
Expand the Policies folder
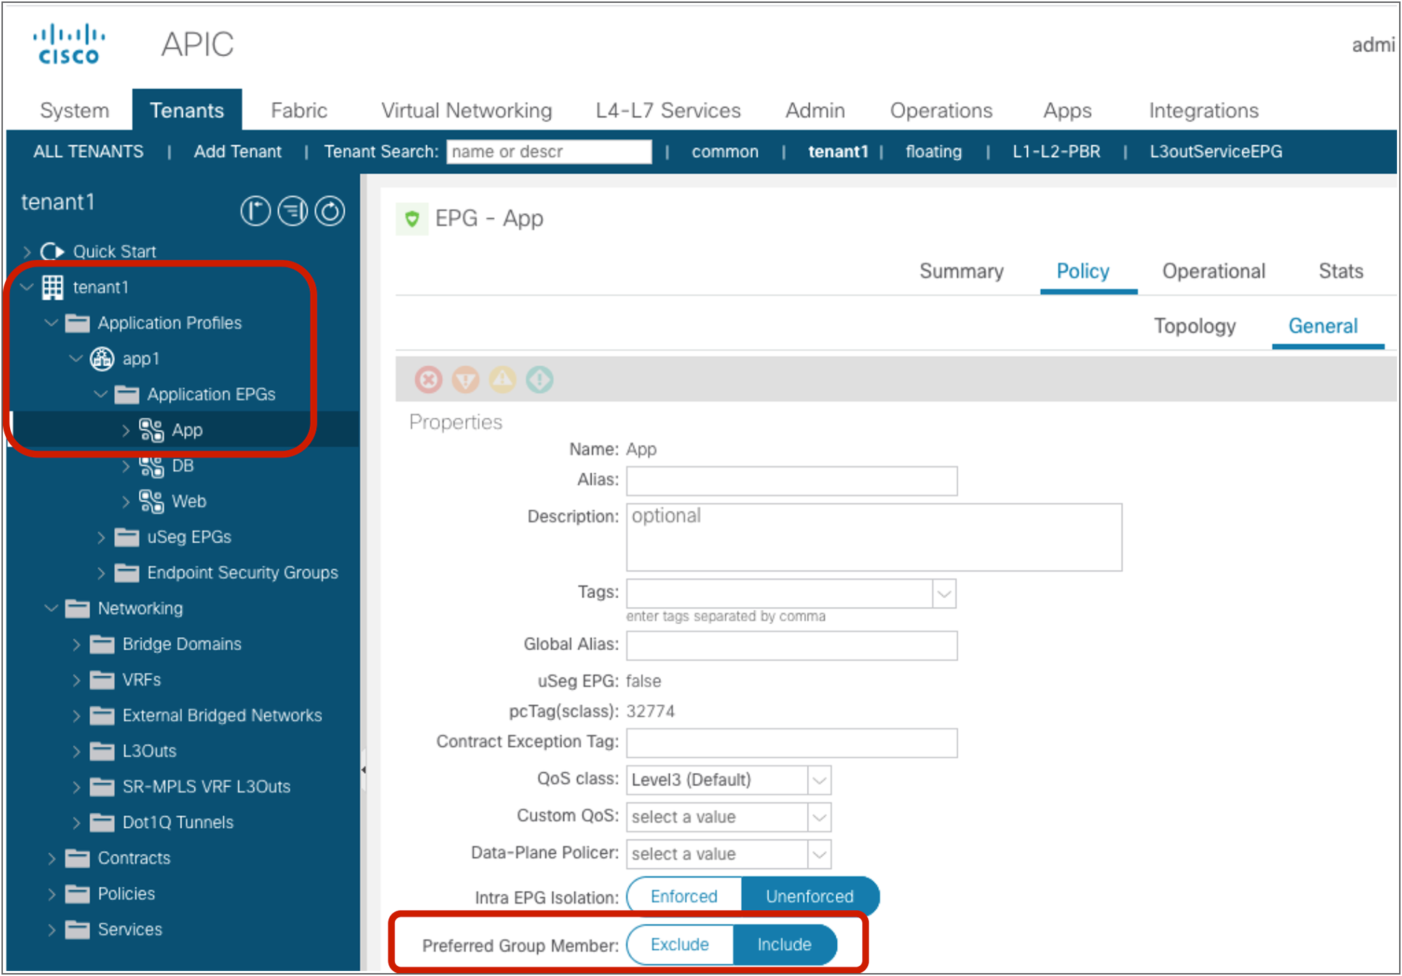51,893
